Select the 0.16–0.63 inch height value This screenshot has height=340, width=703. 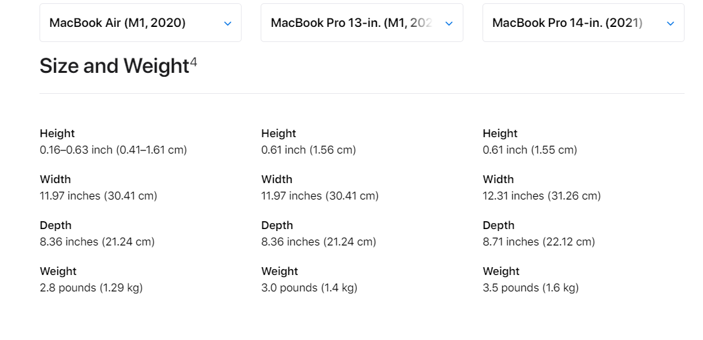point(113,150)
